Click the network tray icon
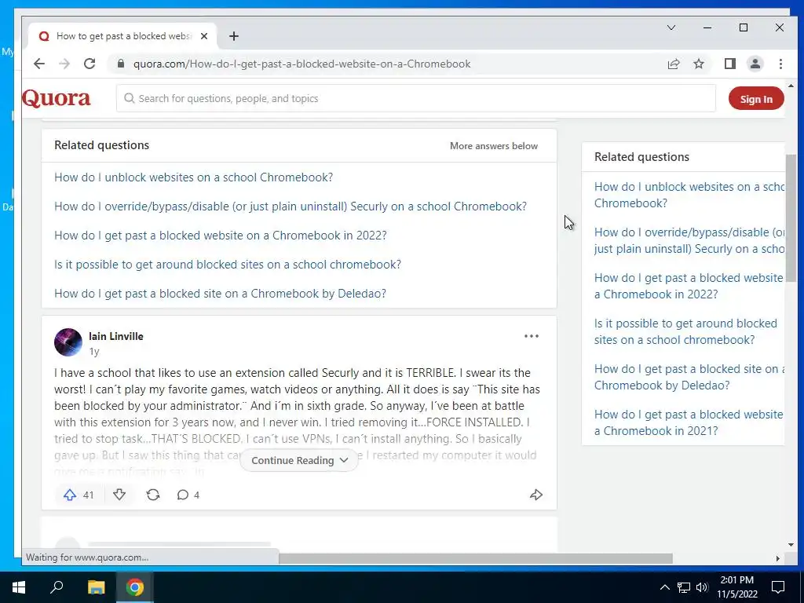Screen dimensions: 804x603 pyautogui.click(x=684, y=587)
